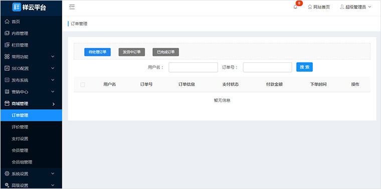Click the 内容管理 sidebar icon

(7, 33)
